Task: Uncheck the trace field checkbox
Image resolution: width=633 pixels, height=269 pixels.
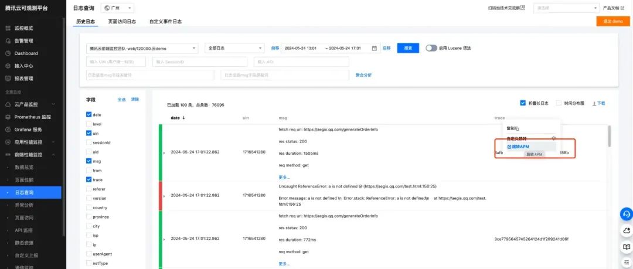Action: tap(89, 180)
